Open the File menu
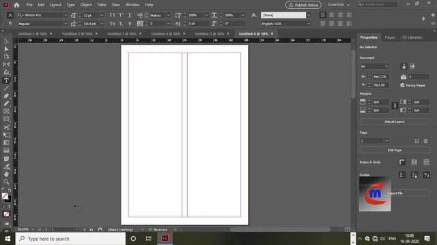437x245 pixels. 29,5
